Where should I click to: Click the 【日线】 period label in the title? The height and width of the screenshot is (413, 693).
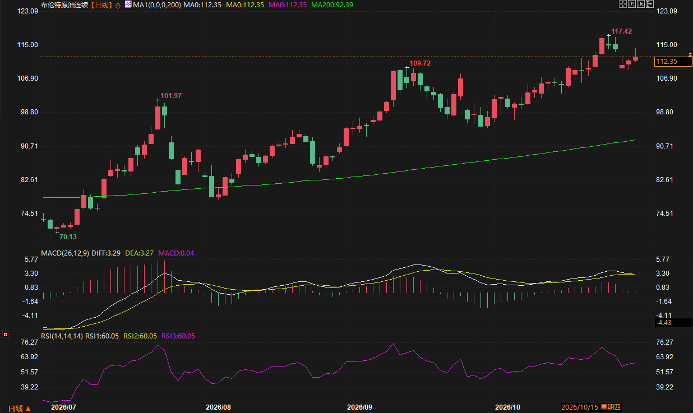101,4
